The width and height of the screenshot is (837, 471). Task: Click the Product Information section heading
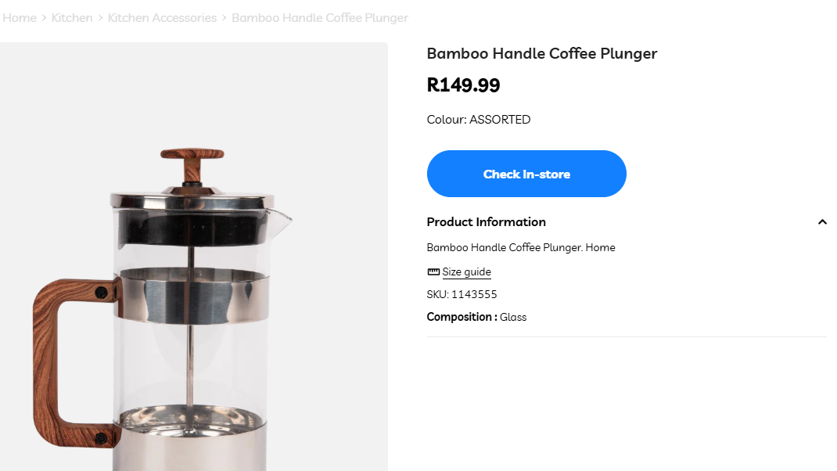(487, 221)
